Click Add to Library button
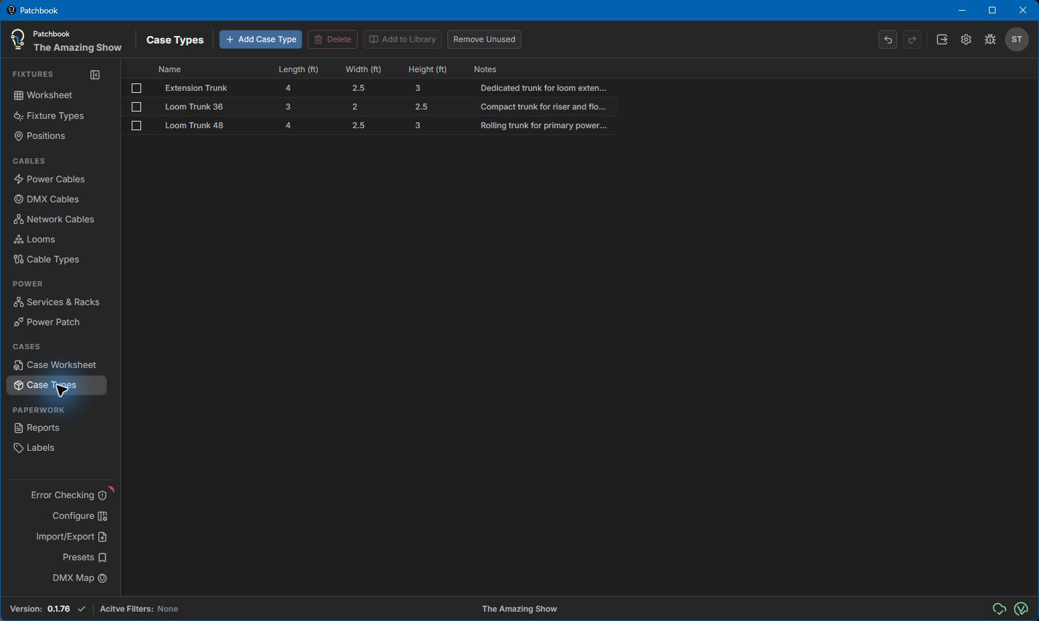Viewport: 1039px width, 621px height. pos(402,39)
